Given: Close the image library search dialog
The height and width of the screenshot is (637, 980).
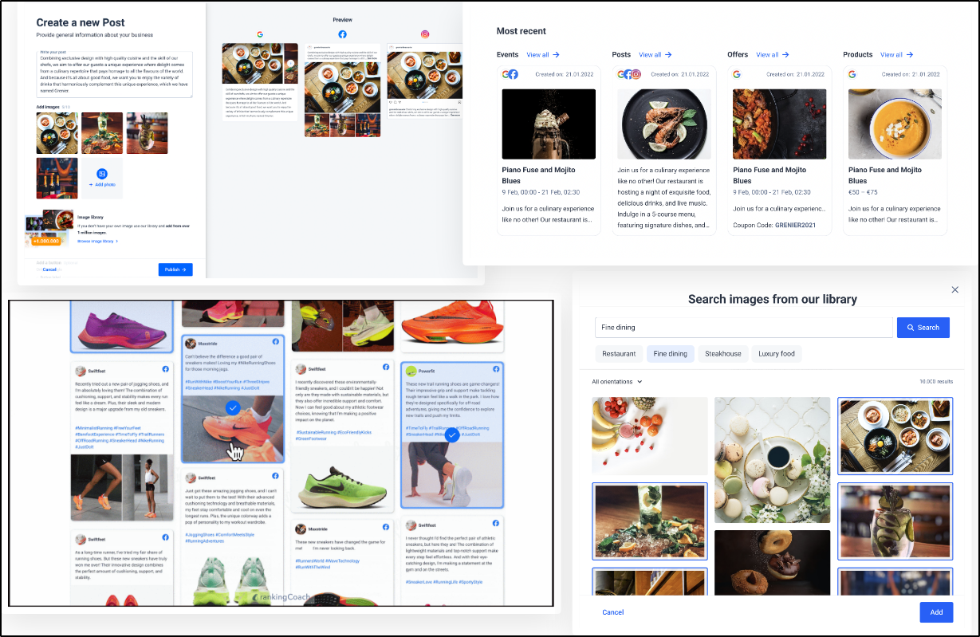Looking at the screenshot, I should [954, 289].
